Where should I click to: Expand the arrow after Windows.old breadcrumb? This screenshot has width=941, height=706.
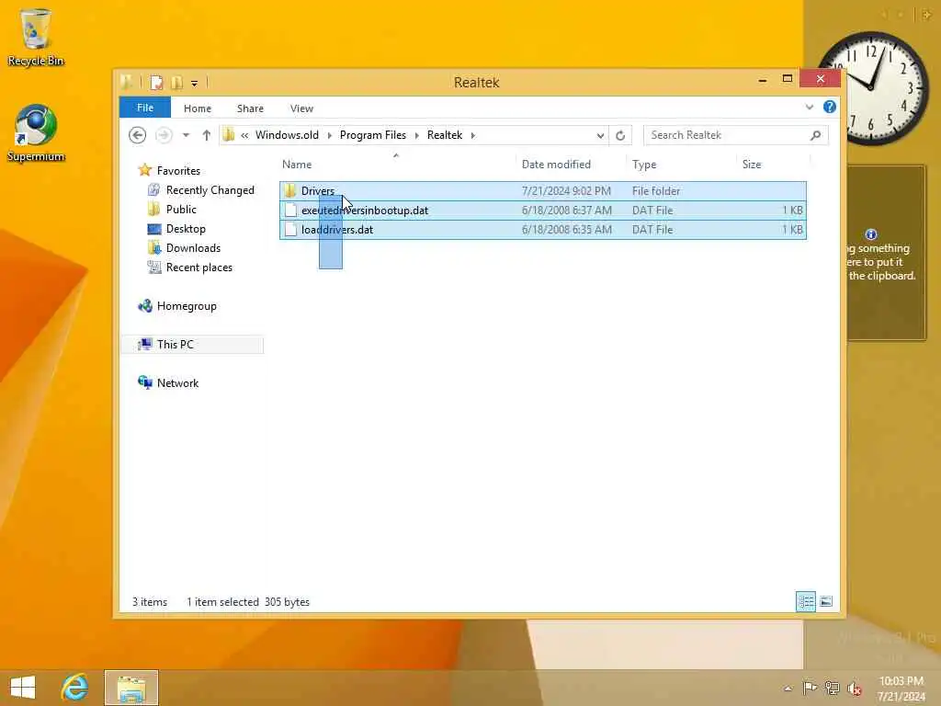click(330, 135)
